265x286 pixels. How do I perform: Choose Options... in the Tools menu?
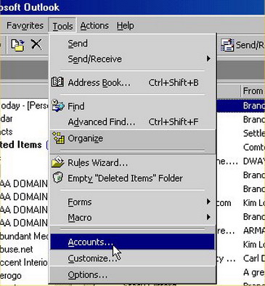point(132,274)
